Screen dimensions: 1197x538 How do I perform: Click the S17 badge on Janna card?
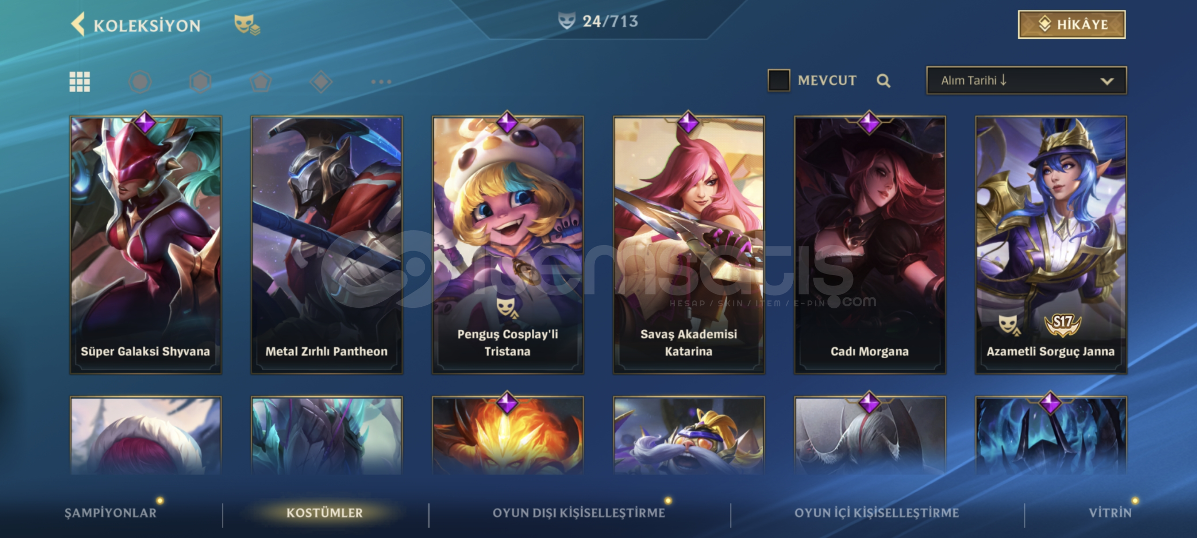coord(1062,324)
